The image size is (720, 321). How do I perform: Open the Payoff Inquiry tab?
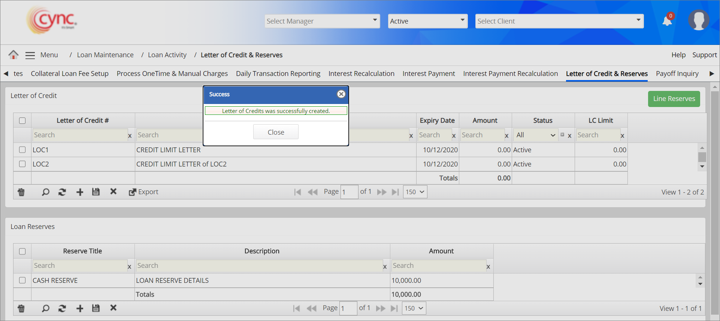[677, 74]
